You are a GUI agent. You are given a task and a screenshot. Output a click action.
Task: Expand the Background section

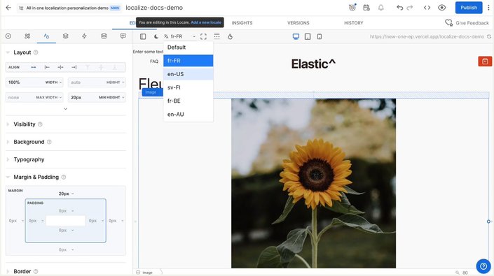pos(29,142)
